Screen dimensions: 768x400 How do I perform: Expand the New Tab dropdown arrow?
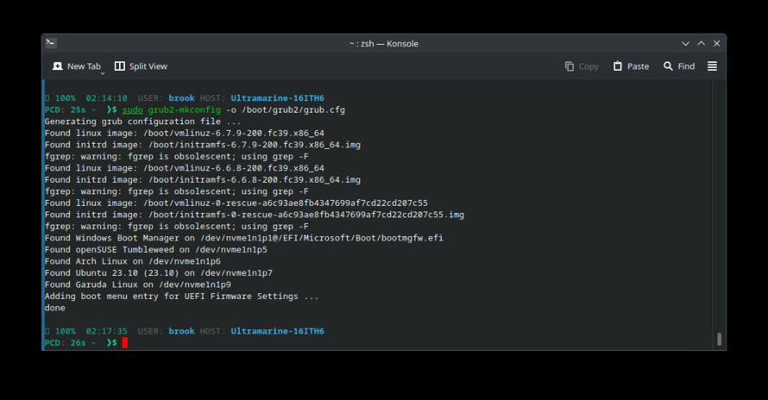pos(103,73)
